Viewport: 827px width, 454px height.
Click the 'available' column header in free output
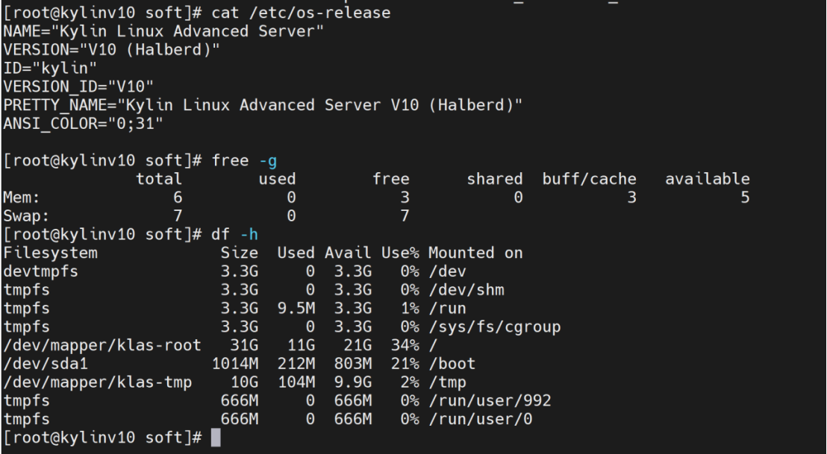(707, 179)
